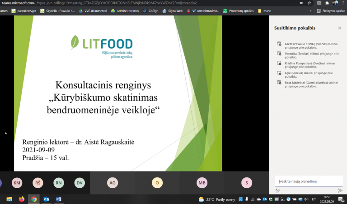
Task: Click the message input field 'Įveskite naują pranešimą'
Action: [x=309, y=181]
